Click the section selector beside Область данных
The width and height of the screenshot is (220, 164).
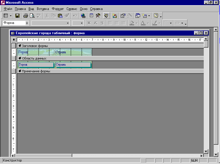14,58
